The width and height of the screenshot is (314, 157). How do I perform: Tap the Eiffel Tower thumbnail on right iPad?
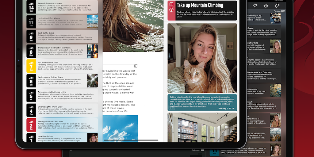coord(276,135)
